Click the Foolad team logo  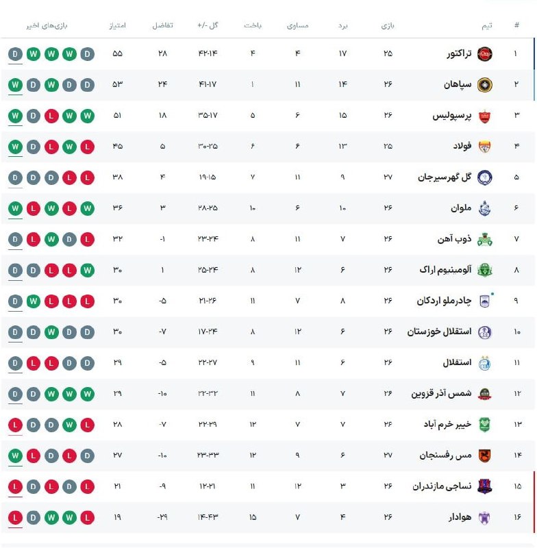484,146
